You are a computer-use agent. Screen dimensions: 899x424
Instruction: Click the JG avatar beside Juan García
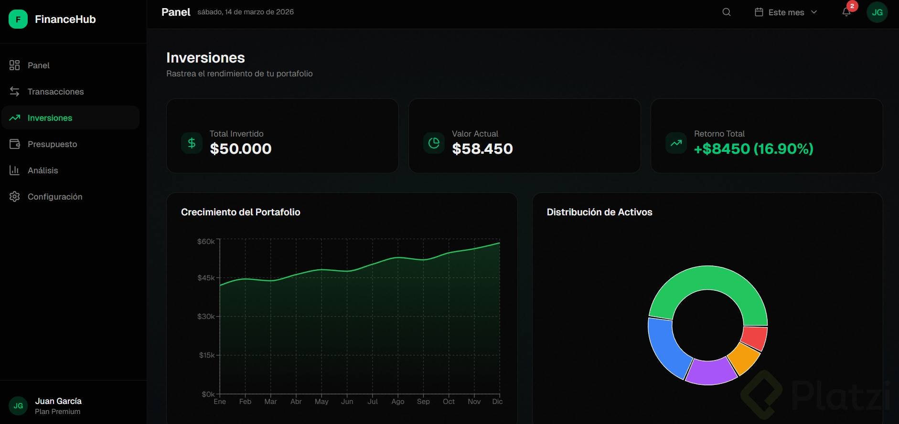[x=18, y=406]
